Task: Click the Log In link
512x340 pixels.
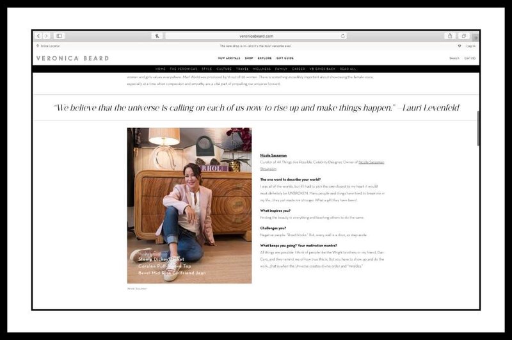Action: (471, 46)
